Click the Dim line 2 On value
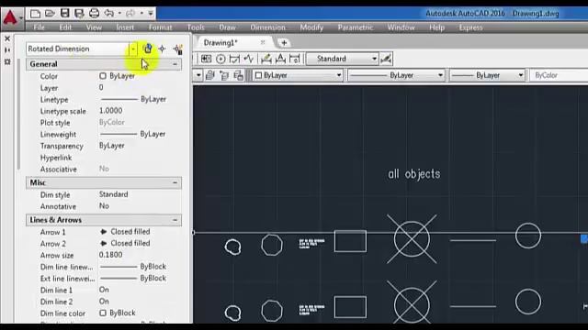 pos(104,302)
